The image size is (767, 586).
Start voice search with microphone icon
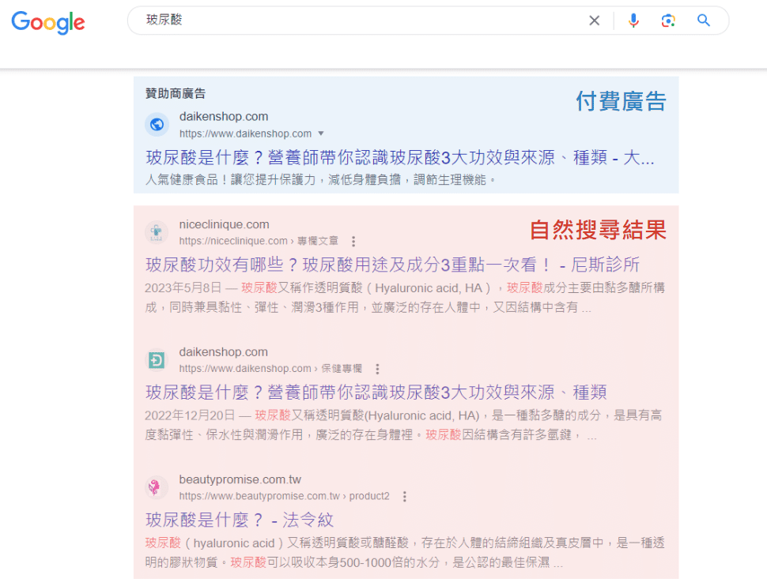[x=633, y=21]
